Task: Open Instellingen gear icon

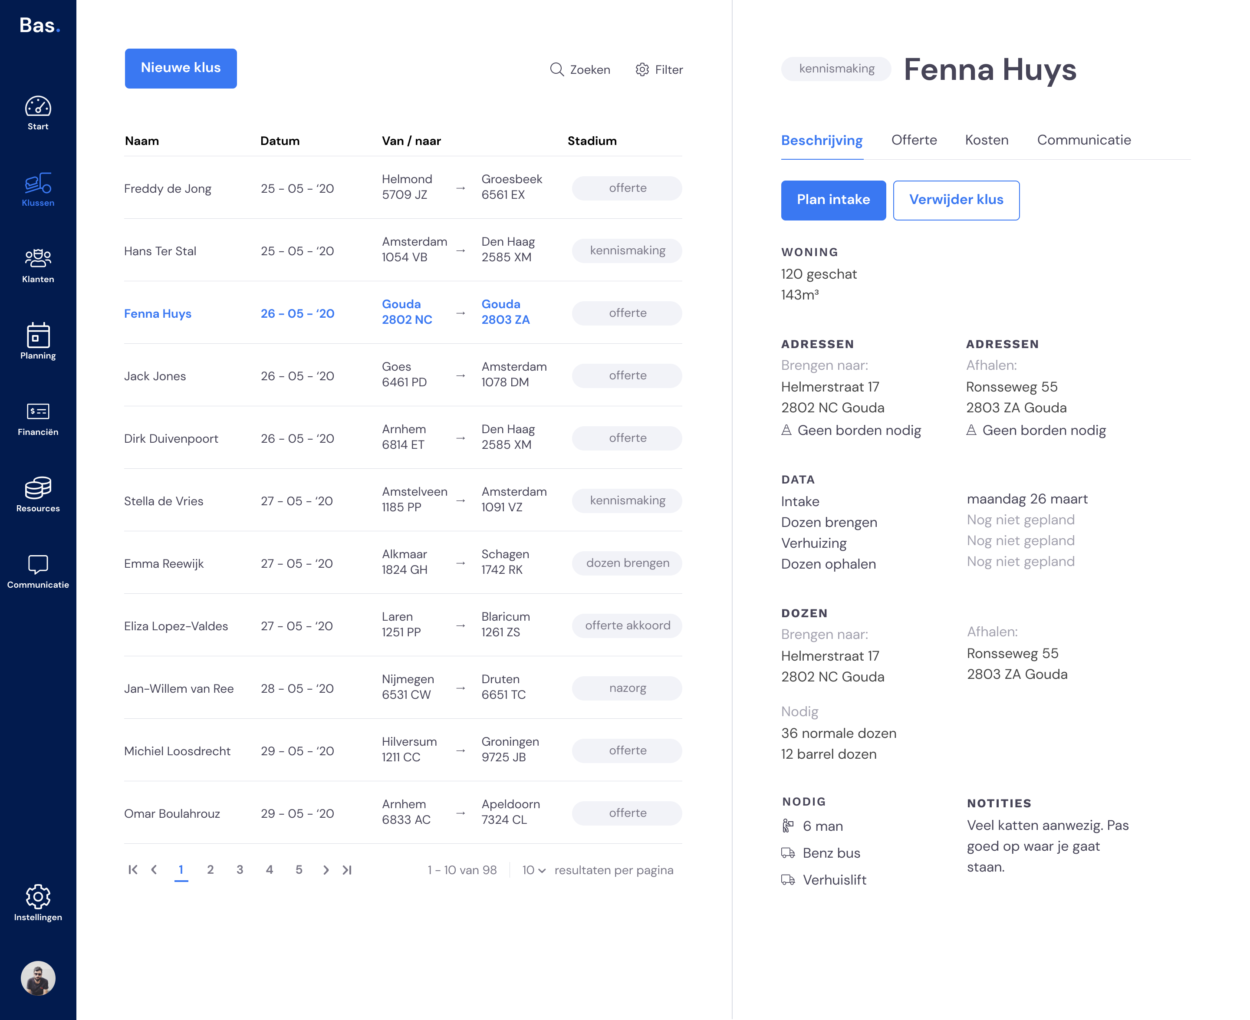Action: (x=38, y=897)
